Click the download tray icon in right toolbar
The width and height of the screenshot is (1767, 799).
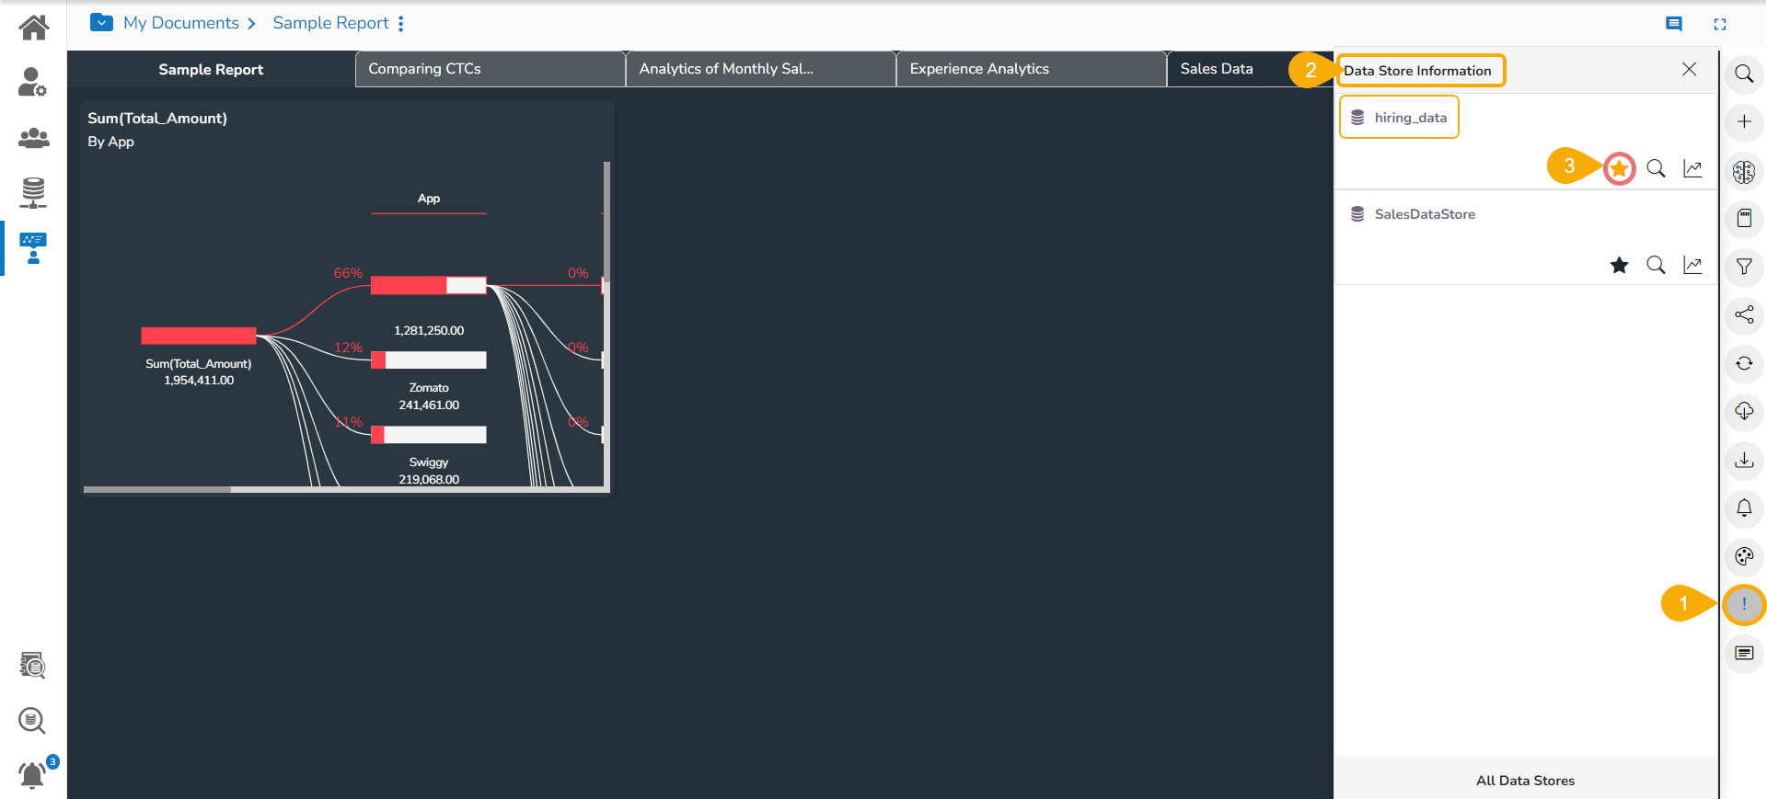click(1744, 460)
